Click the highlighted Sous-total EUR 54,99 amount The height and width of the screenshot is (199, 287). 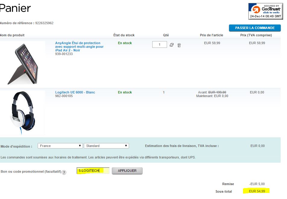click(x=257, y=191)
